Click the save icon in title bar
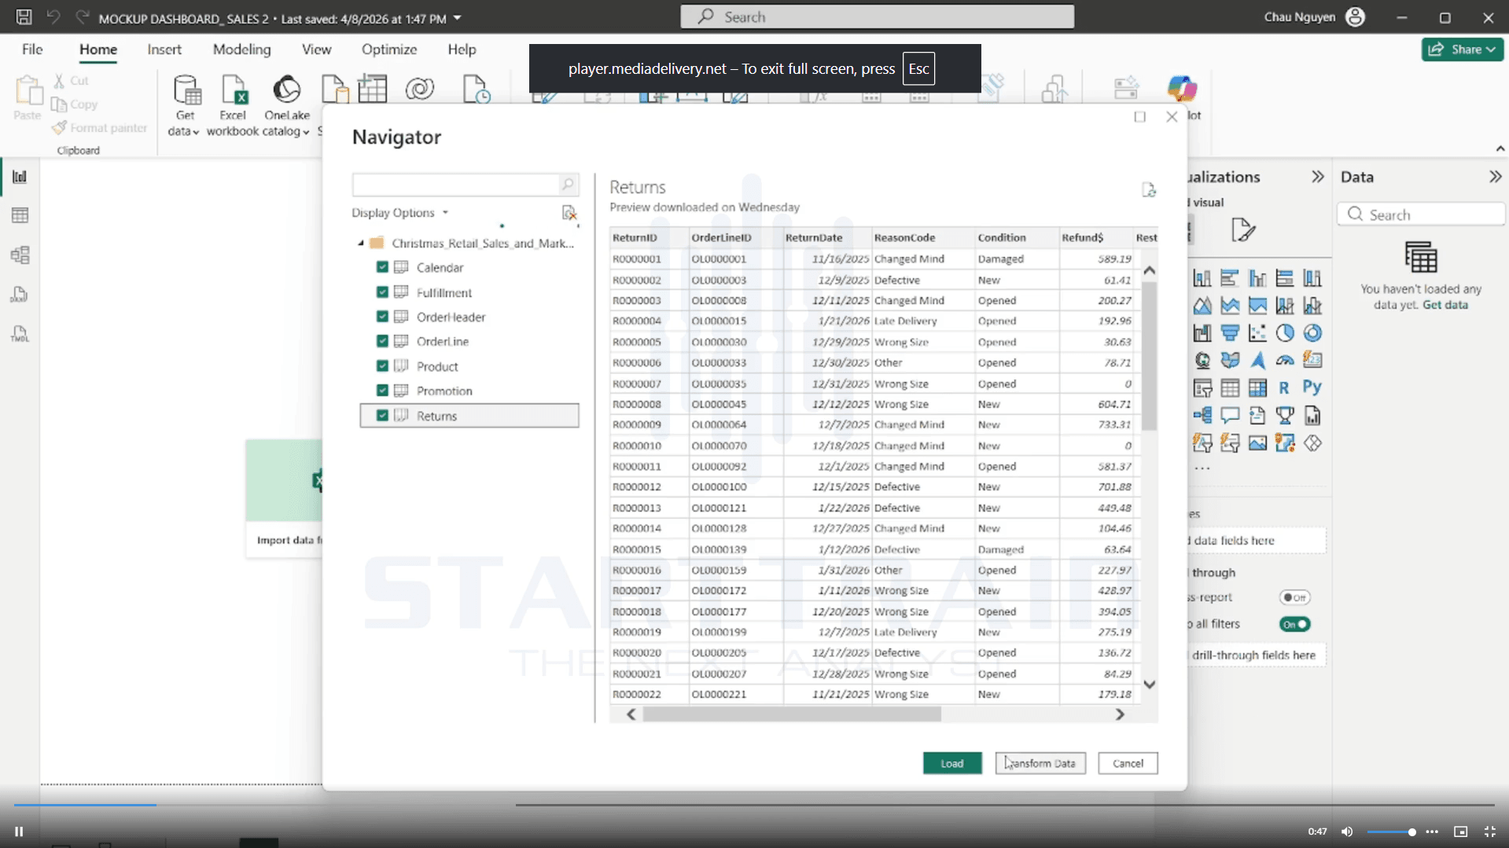The image size is (1509, 848). (24, 17)
